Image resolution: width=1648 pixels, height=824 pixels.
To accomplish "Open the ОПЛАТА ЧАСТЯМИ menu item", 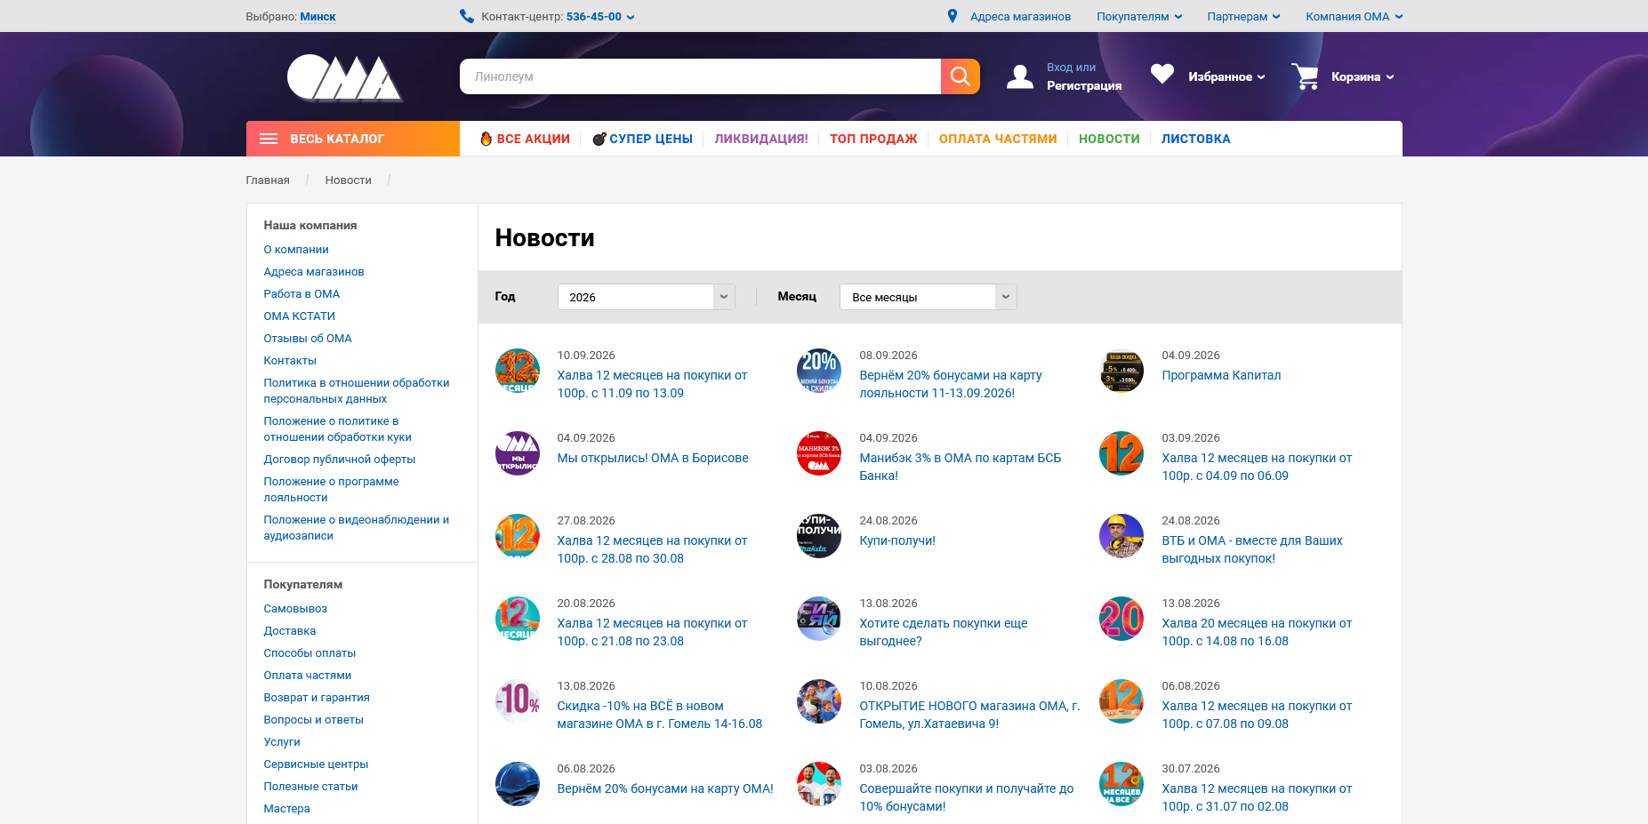I will click(998, 139).
